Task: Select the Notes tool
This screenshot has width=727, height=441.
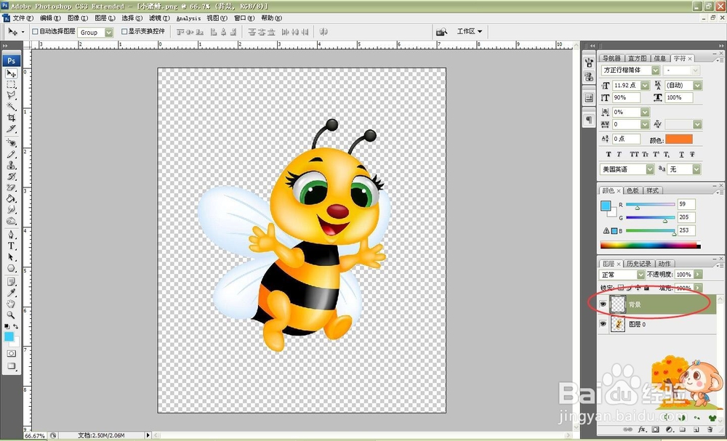Action: tap(11, 282)
